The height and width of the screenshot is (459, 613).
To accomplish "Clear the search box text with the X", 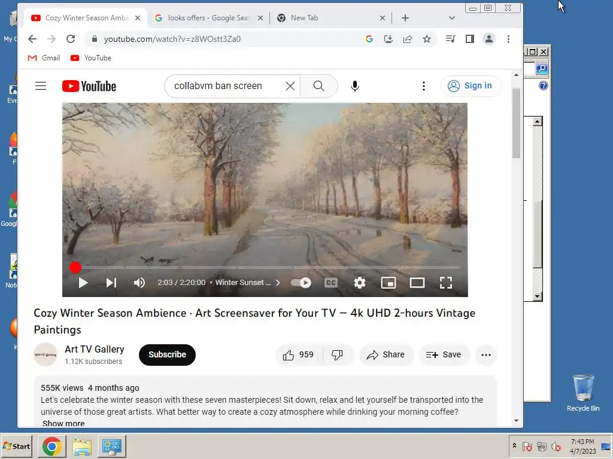I will [290, 86].
